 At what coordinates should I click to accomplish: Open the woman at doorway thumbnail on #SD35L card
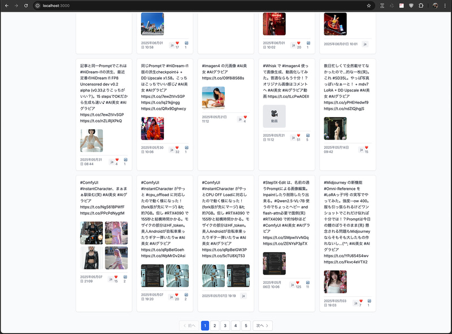335,128
